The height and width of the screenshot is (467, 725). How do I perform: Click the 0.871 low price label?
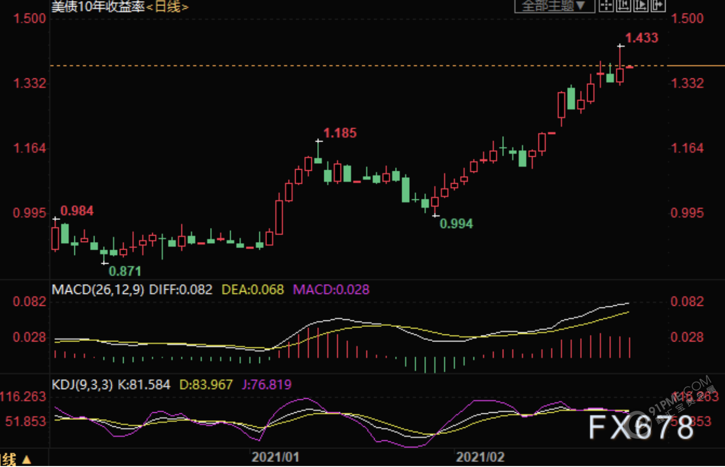pyautogui.click(x=125, y=272)
